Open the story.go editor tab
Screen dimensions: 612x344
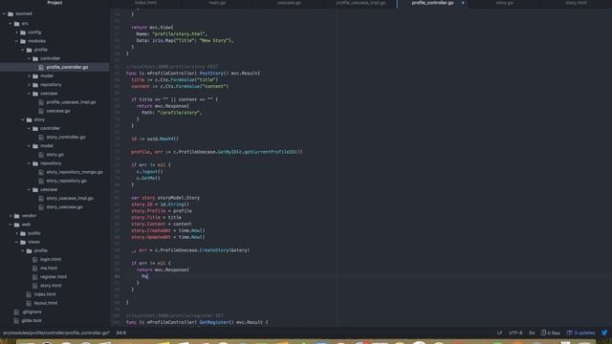(x=505, y=3)
